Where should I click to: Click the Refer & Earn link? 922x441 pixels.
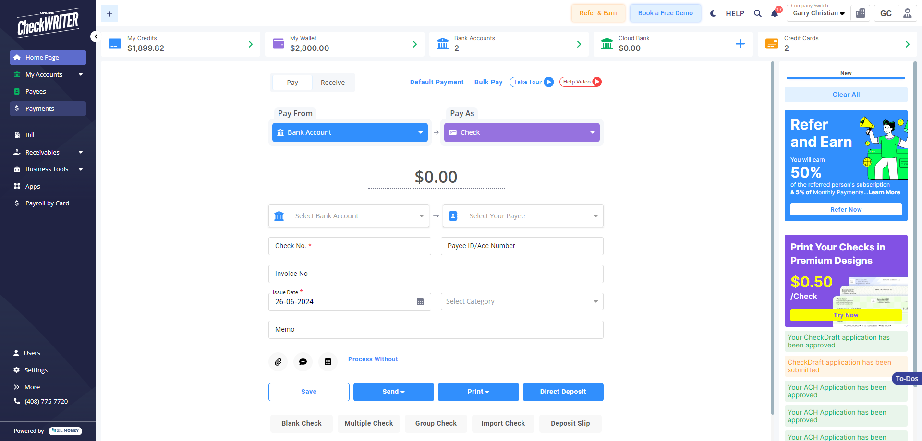(x=598, y=13)
